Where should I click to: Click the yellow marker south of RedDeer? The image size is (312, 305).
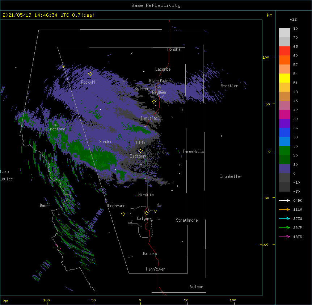point(154,102)
